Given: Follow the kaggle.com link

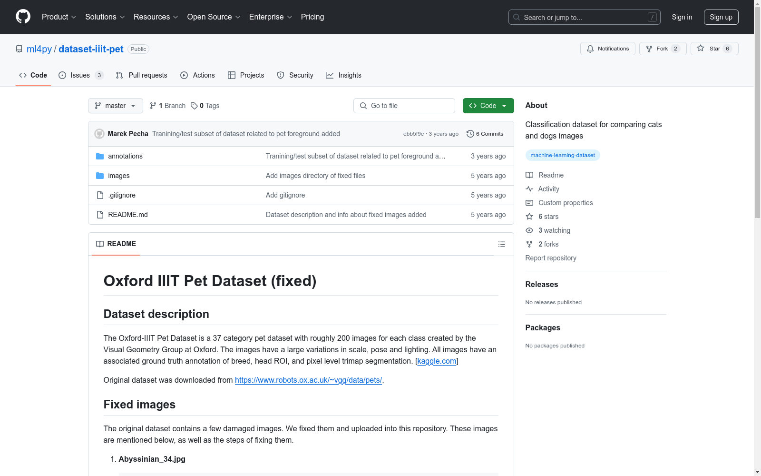Looking at the screenshot, I should [x=437, y=361].
